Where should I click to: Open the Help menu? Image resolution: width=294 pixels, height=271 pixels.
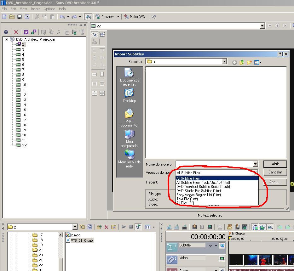click(x=62, y=9)
